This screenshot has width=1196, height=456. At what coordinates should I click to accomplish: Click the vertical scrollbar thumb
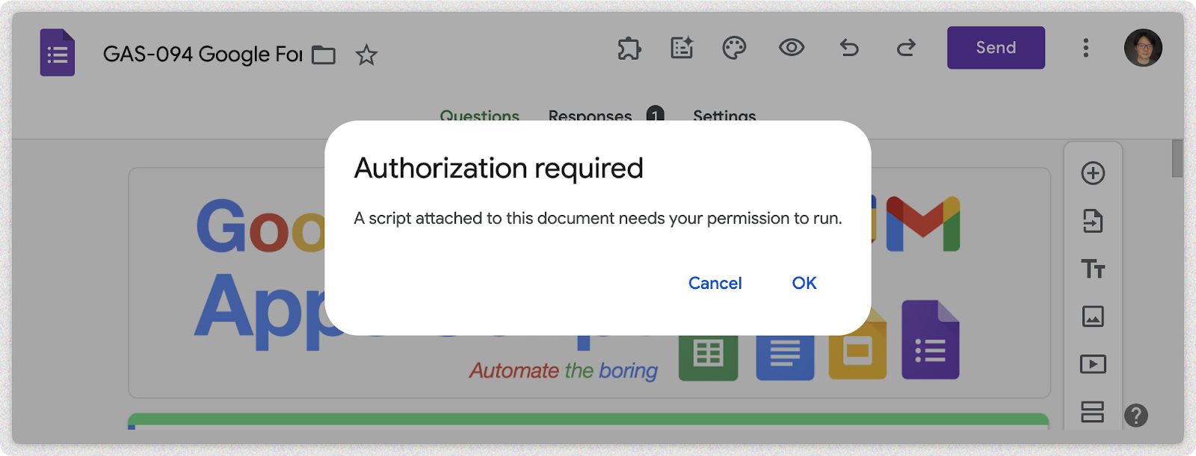pyautogui.click(x=1177, y=158)
